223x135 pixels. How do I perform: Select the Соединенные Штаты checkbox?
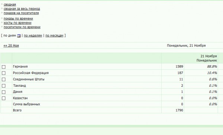pyautogui.click(x=4, y=79)
